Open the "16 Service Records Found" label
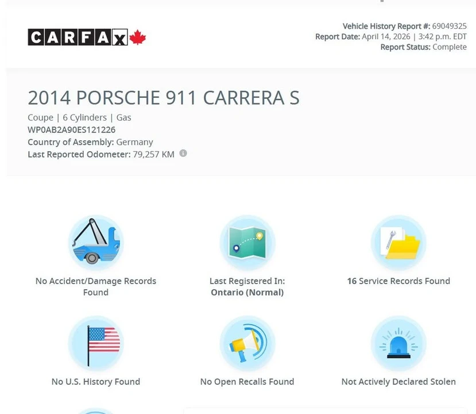Screen dimensions: 476x414 click(398, 281)
